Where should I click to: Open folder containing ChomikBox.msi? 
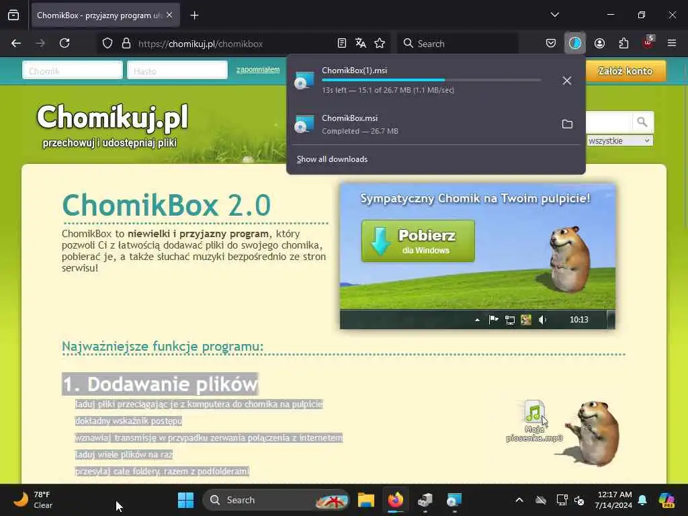click(567, 124)
